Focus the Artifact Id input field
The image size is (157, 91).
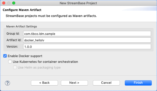[87, 40]
